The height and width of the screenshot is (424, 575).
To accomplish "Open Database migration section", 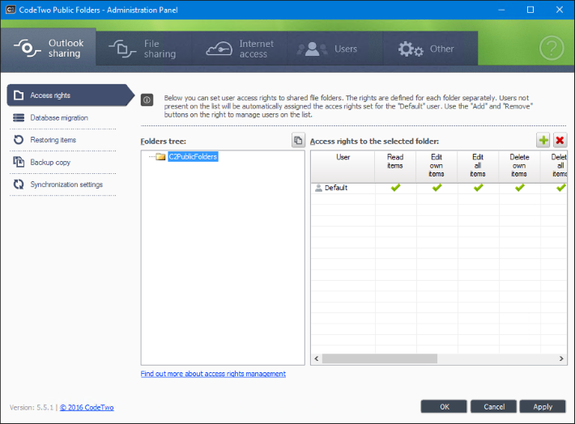I will click(62, 117).
